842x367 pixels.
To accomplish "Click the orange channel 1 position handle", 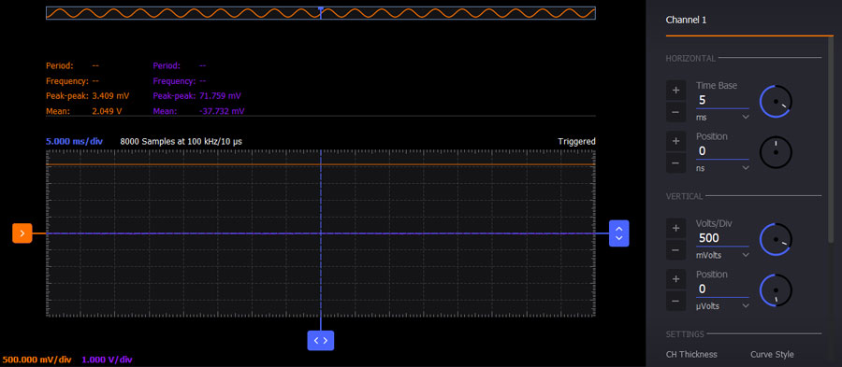I will click(22, 233).
